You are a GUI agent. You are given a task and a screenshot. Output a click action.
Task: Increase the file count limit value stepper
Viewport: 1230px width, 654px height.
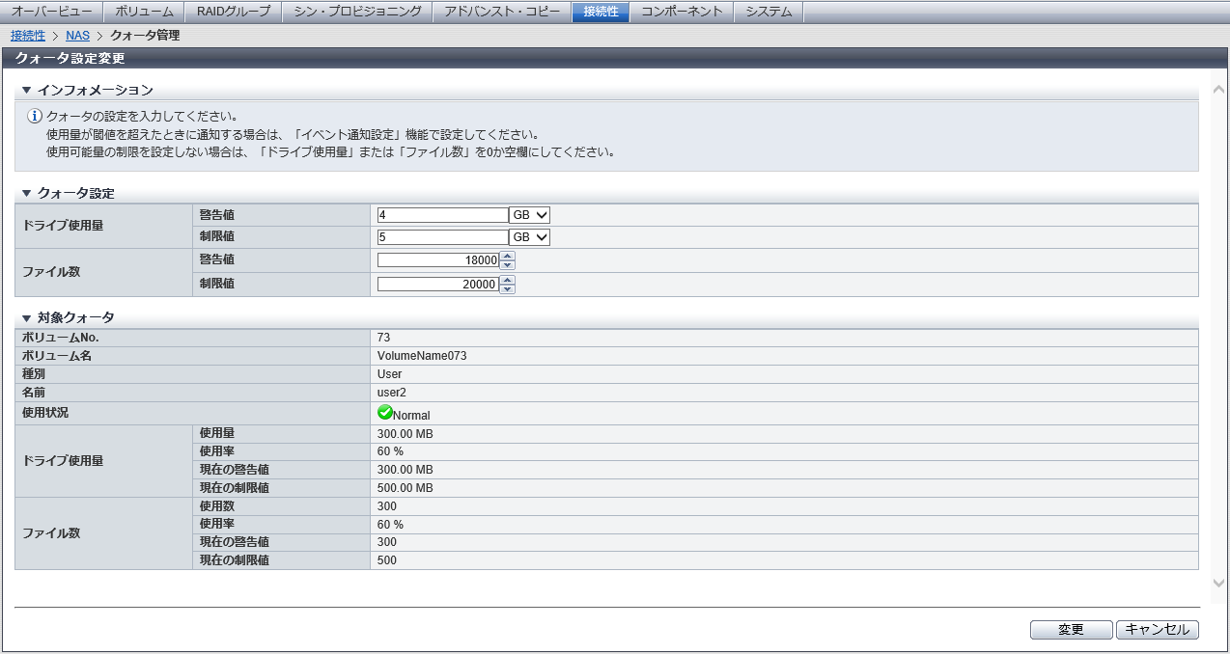(x=508, y=280)
